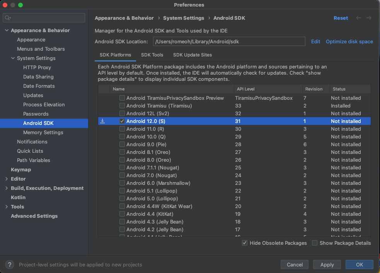Click the Edit link for SDK location
380x273 pixels.
click(315, 41)
